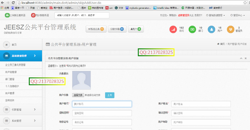
Task: Click the 选择文件 file chooser button
Action: pos(78,95)
